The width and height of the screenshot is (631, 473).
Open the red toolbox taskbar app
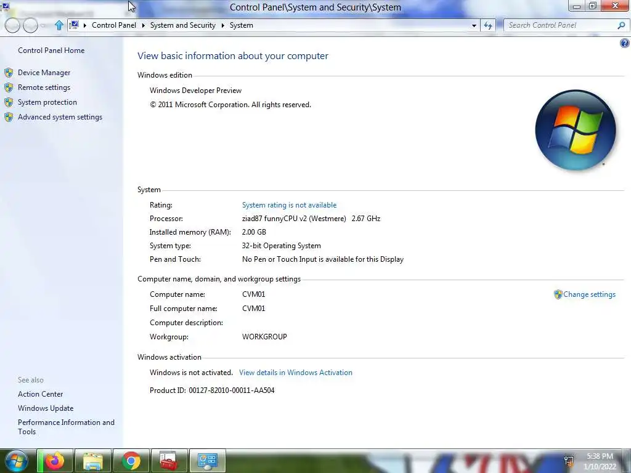click(x=169, y=461)
